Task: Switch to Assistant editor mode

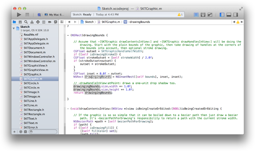Action: tap(203, 15)
